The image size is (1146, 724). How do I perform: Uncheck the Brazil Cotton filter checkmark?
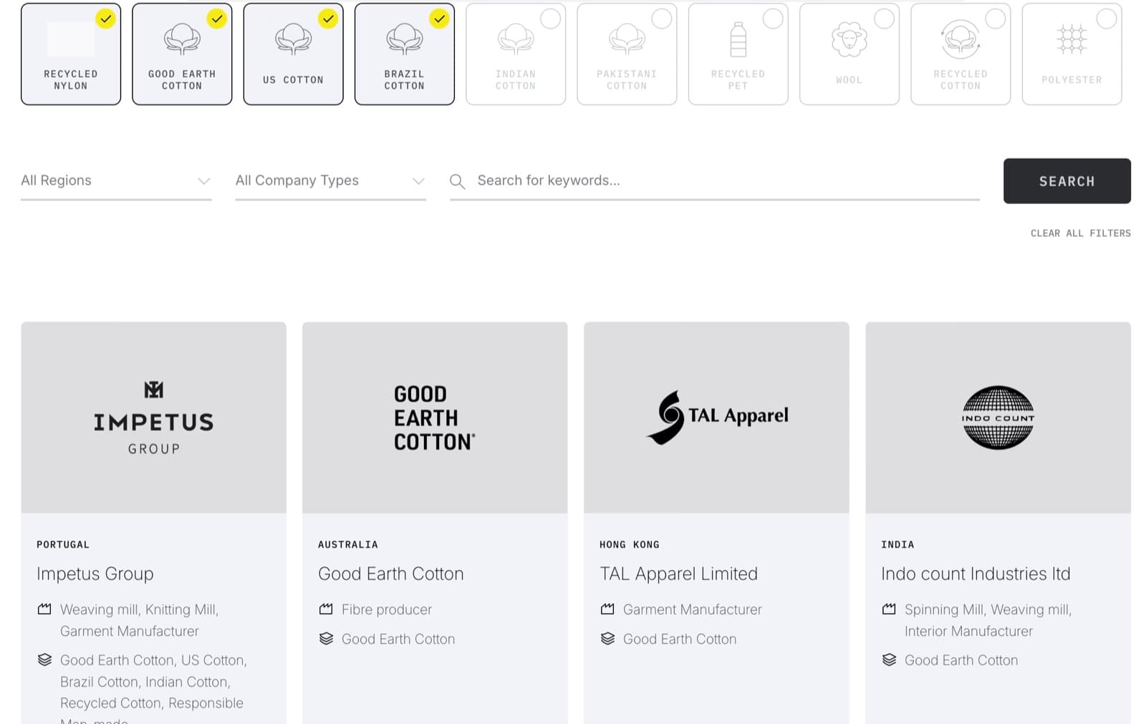[x=439, y=19]
